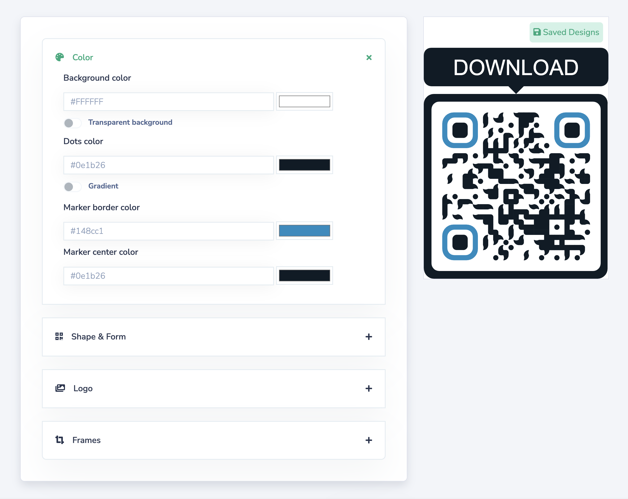Click the Color section heading
This screenshot has width=628, height=499.
point(83,57)
